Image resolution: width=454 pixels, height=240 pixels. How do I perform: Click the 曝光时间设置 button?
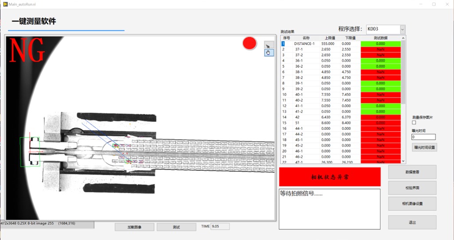tap(424, 147)
